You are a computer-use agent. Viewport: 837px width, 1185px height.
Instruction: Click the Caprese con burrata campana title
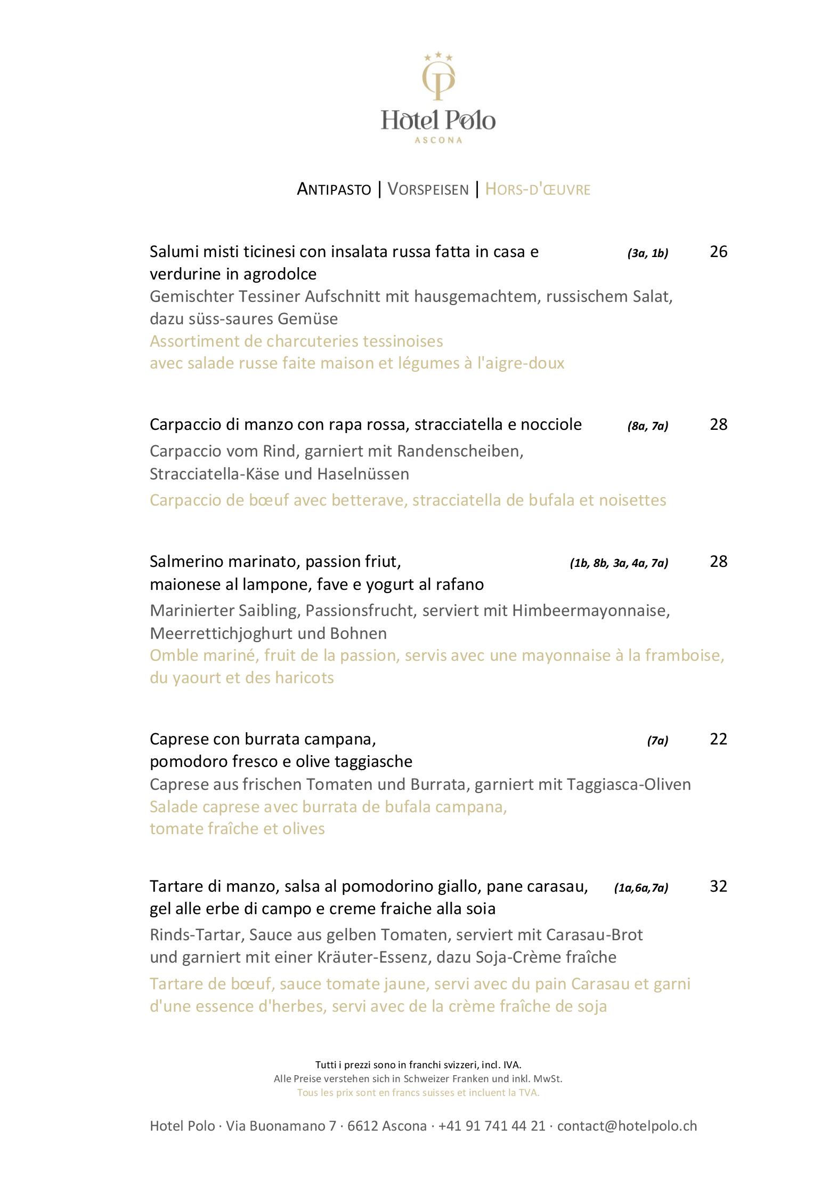tap(281, 750)
